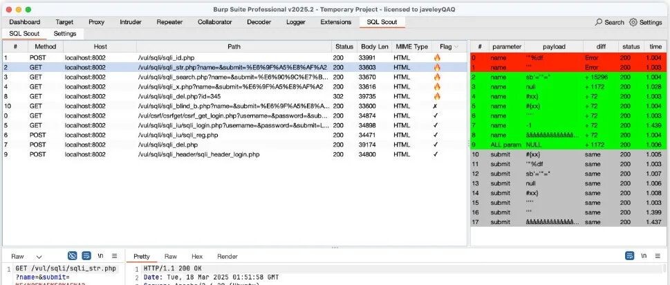This screenshot has width=670, height=285.
Task: Open the Repeater tab
Action: coord(169,22)
